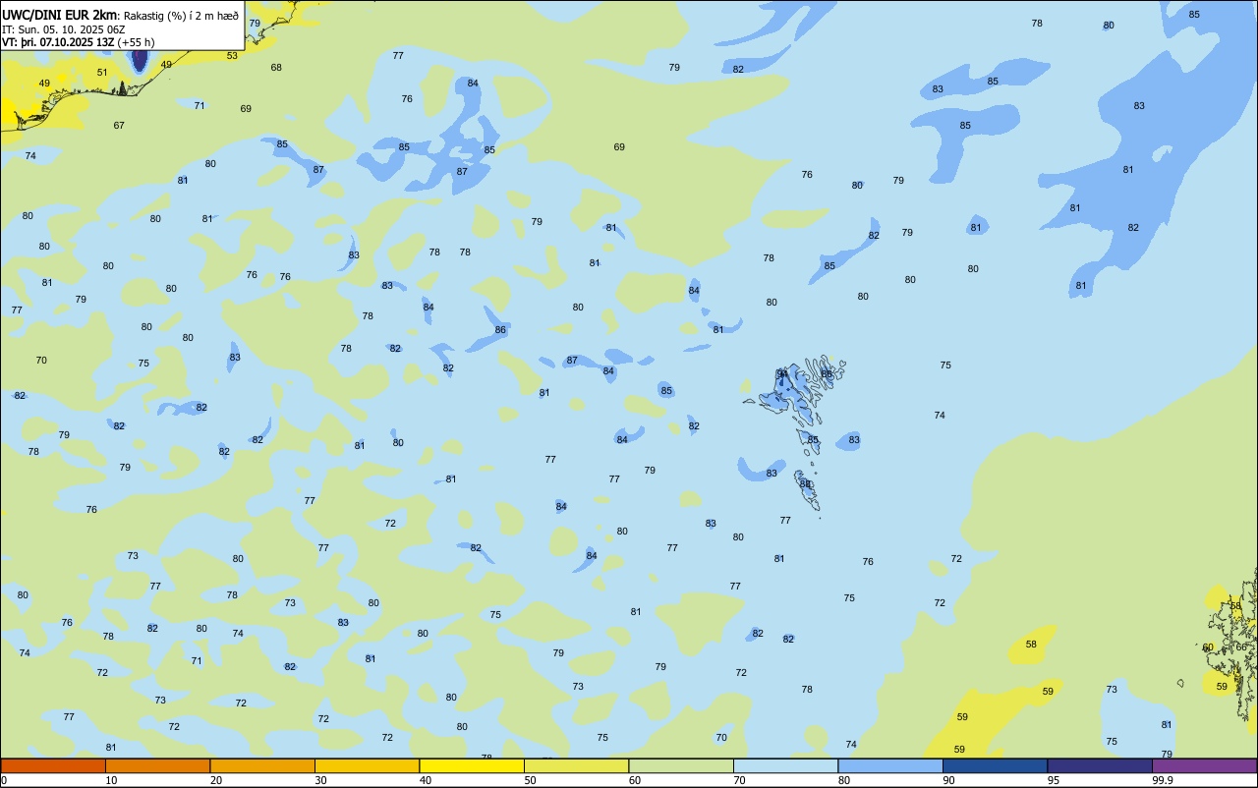Click the purple legend swatch above 99.9
The height and width of the screenshot is (788, 1258).
click(x=1204, y=765)
